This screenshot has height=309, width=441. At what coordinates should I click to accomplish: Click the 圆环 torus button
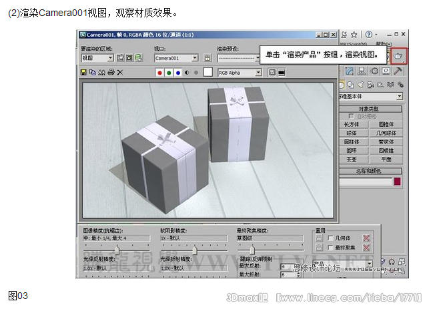352,151
